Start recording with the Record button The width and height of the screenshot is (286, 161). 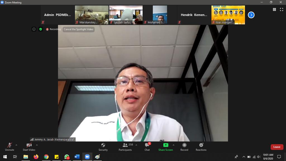184,146
